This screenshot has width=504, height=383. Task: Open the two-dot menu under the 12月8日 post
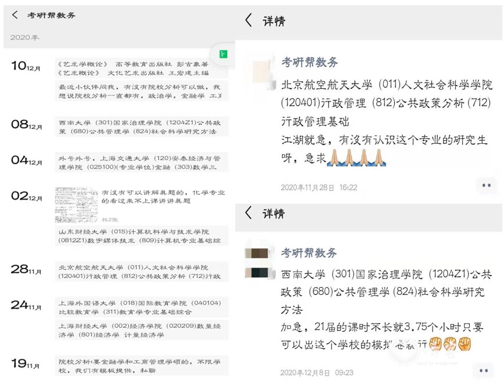pos(484,370)
